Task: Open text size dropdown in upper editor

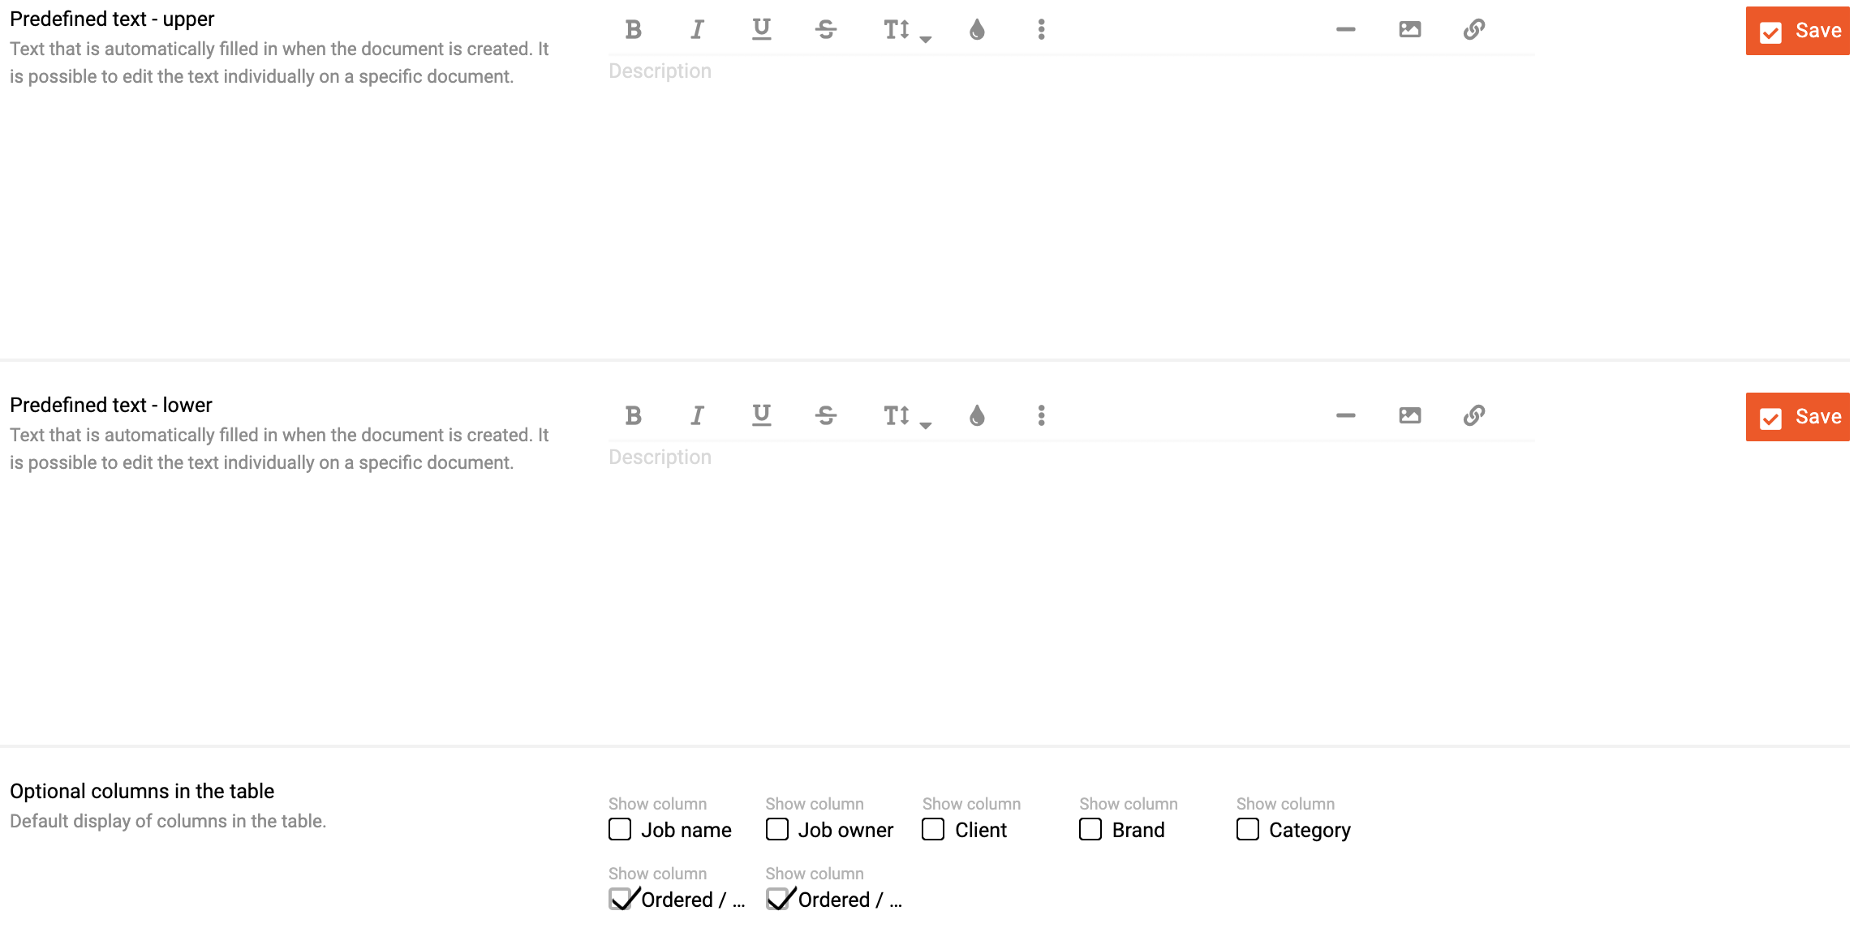Action: coord(906,30)
